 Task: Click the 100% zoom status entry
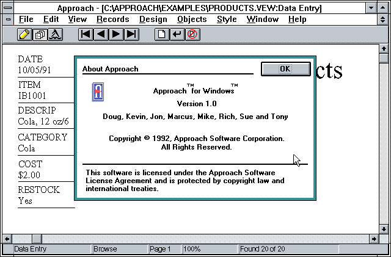(x=192, y=249)
